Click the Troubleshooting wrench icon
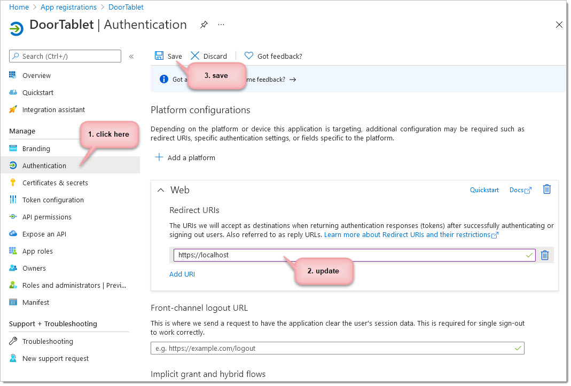This screenshot has height=386, width=571. click(x=13, y=342)
